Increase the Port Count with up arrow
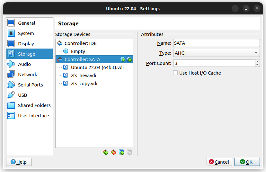 tap(257, 61)
